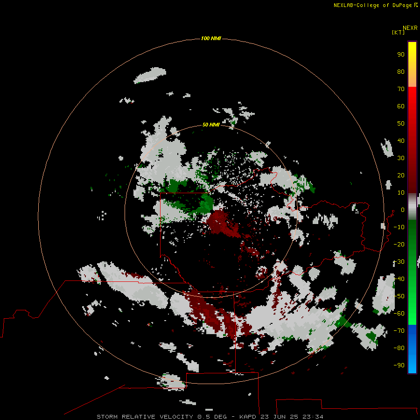The width and height of the screenshot is (420, 420).
Task: Click the 30 value on velocity scale
Action: coord(401,158)
